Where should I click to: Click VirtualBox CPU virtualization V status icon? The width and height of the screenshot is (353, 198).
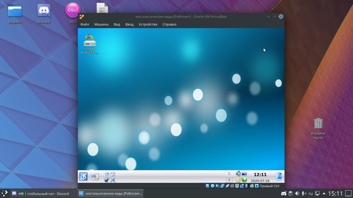point(247,186)
